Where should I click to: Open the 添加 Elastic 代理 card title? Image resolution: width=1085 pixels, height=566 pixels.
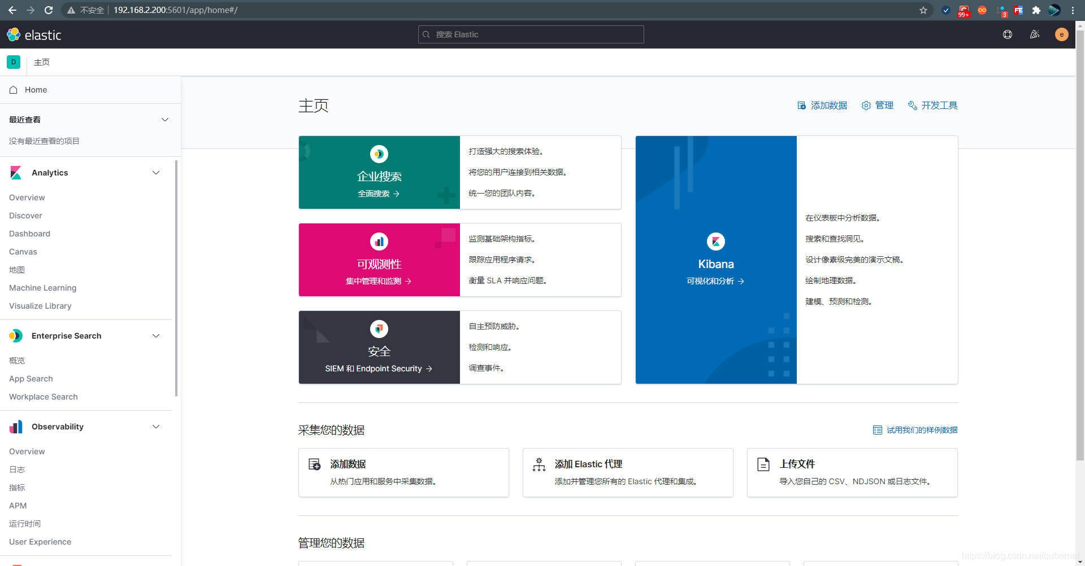tap(588, 464)
